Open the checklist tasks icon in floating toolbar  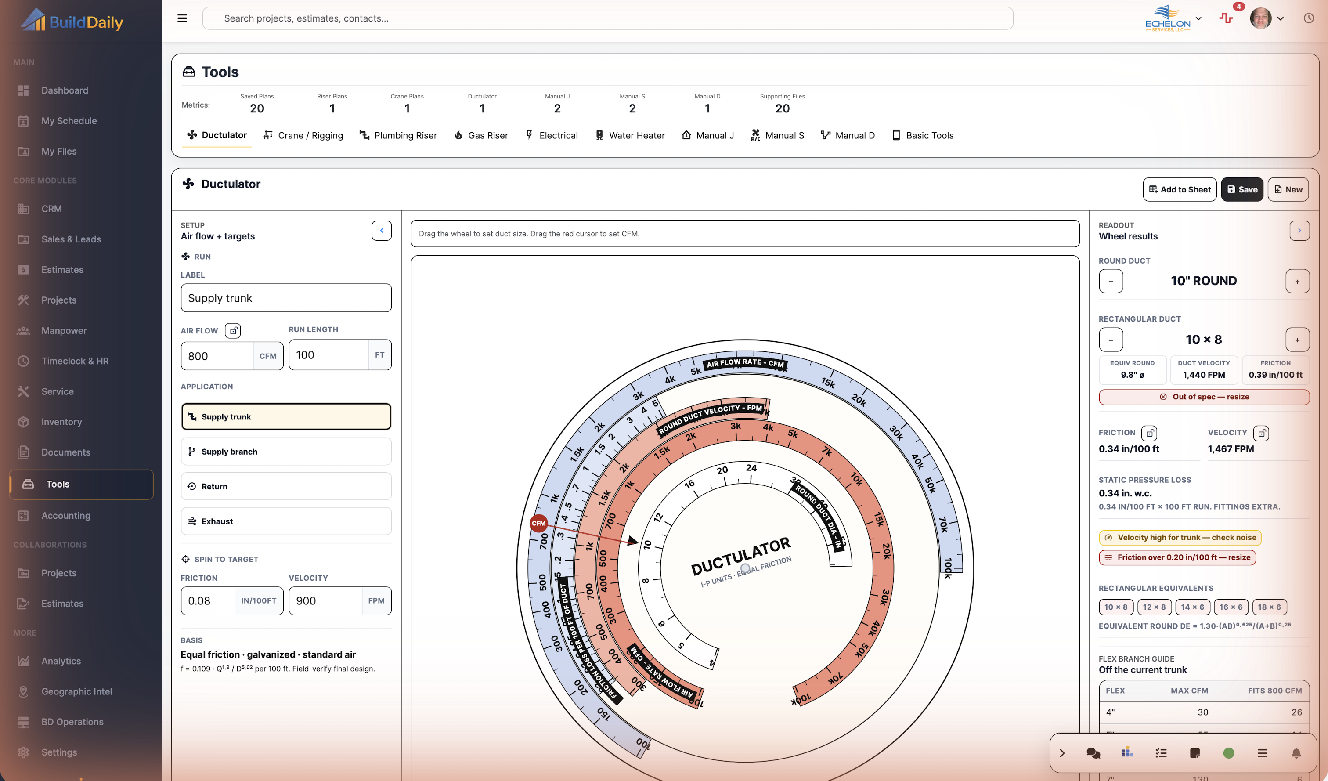point(1161,753)
